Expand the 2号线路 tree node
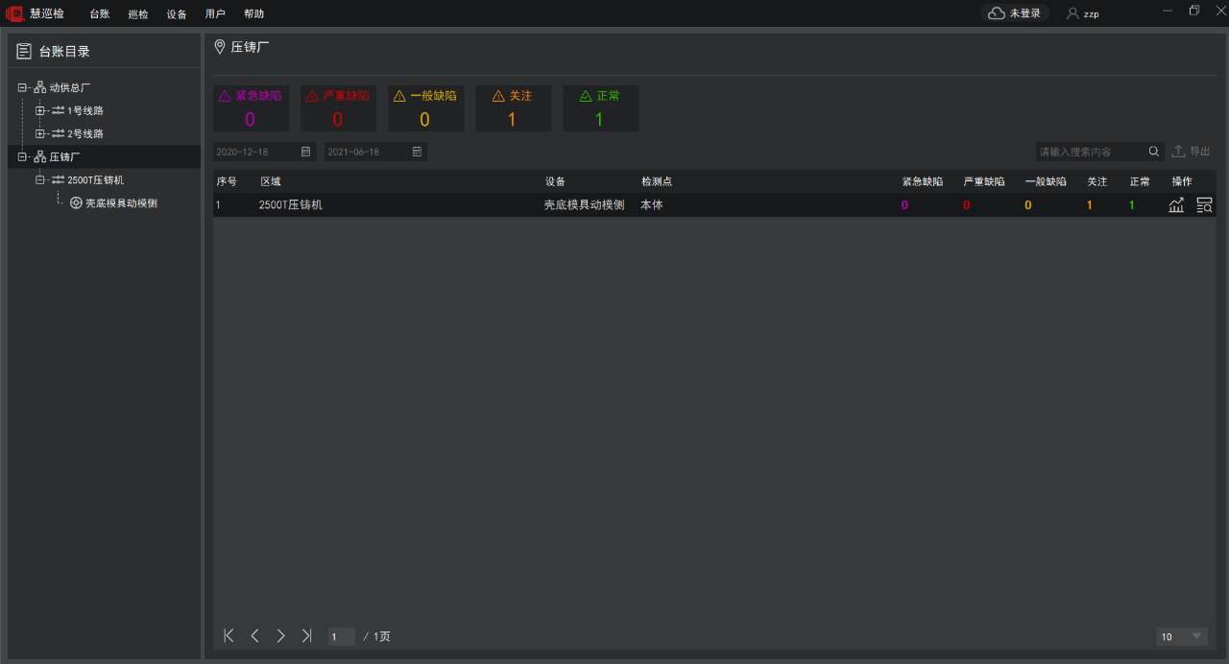 click(40, 134)
